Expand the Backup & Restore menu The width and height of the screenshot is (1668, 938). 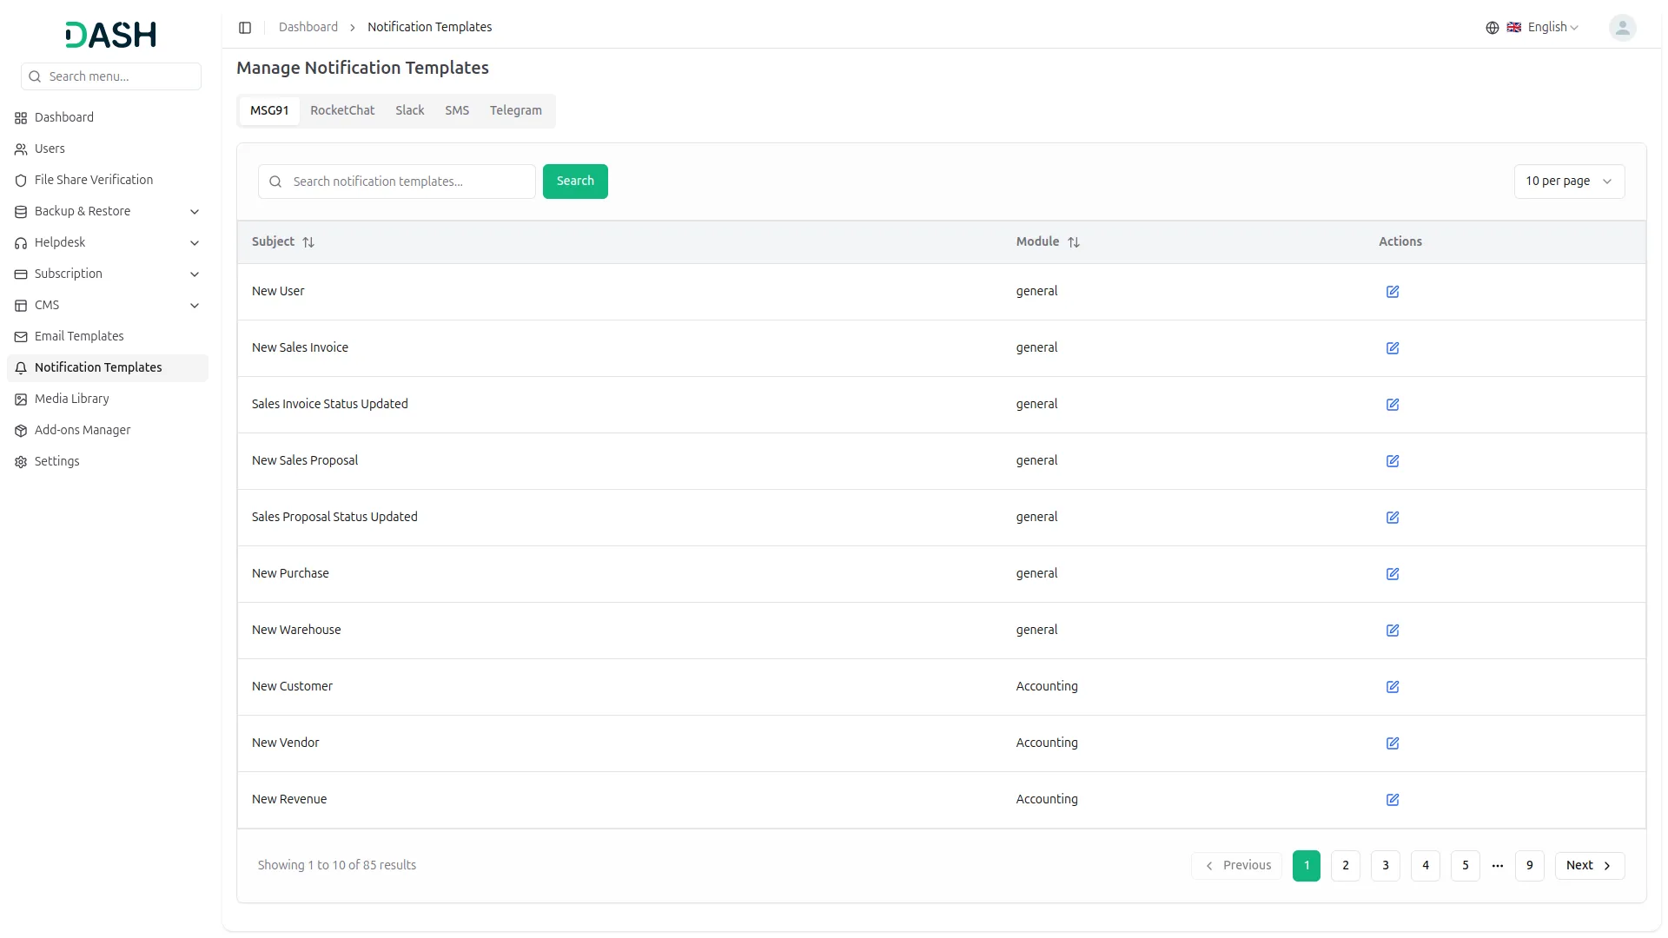pos(108,211)
